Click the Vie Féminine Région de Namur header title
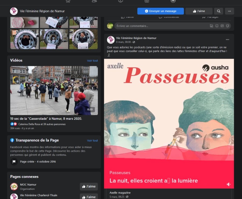Image resolution: width=242 pixels, height=199 pixels. (42, 11)
